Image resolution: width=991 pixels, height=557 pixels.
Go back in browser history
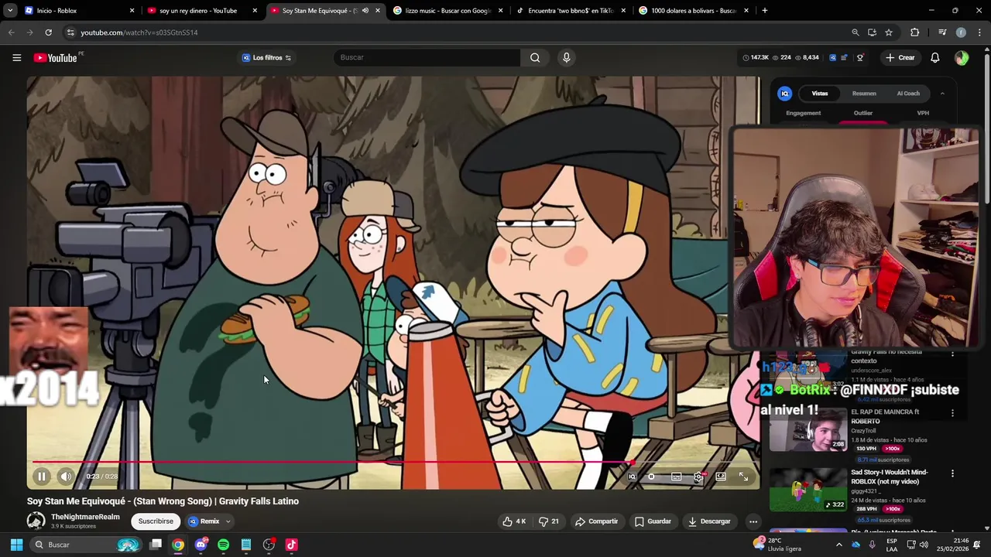click(x=11, y=32)
